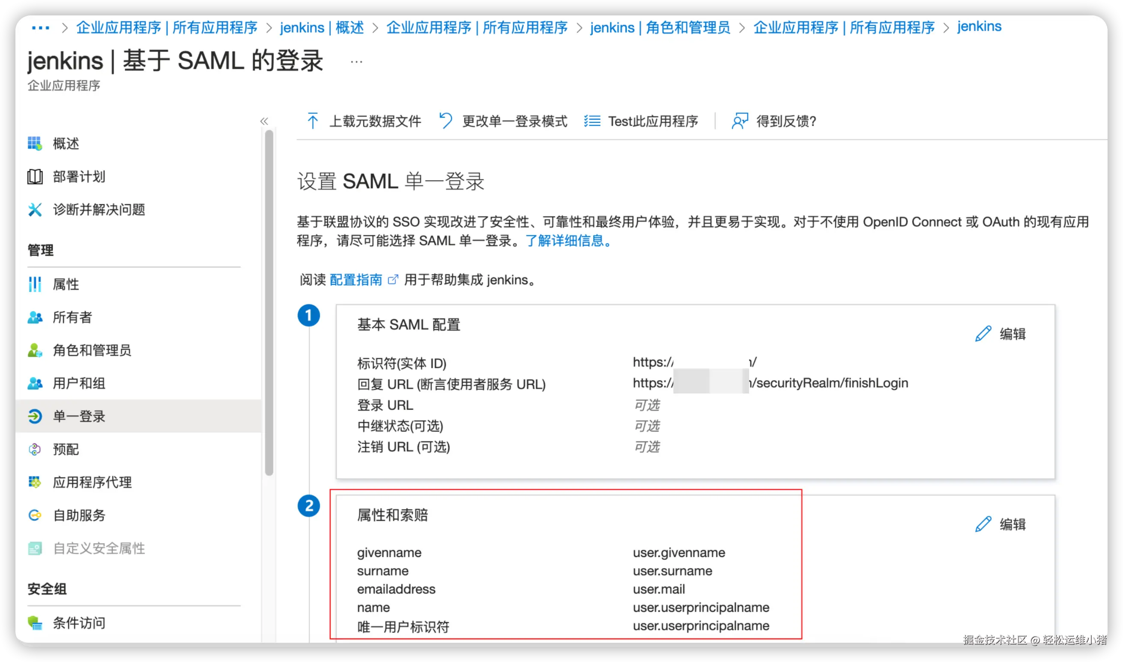Click the feedback person icon in the toolbar

739,121
